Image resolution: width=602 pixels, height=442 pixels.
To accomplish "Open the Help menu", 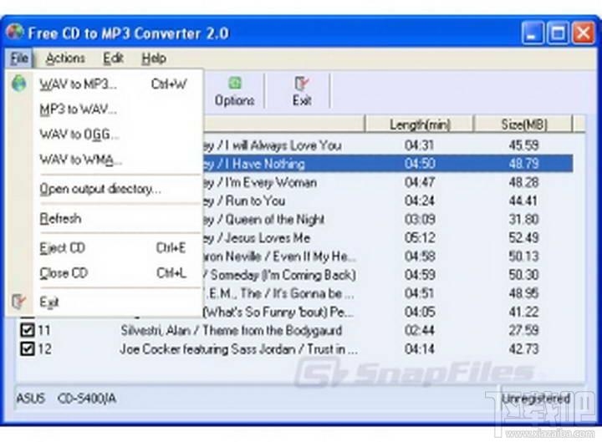I will coord(154,58).
